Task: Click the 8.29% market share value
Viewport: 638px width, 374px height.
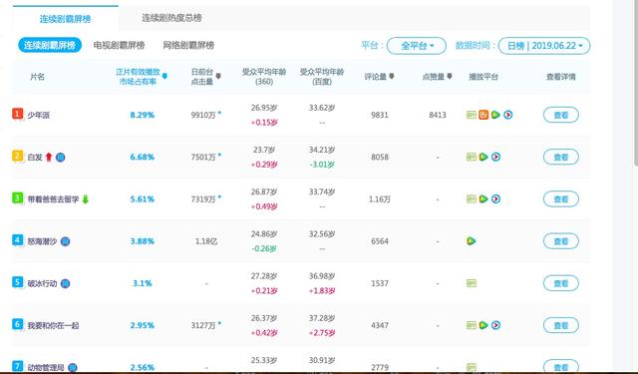Action: click(142, 115)
